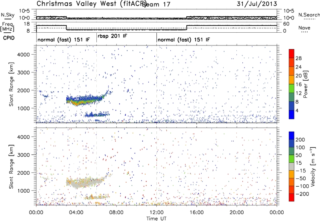Click the left 10^5 noise axis tick
This screenshot has width=320, height=221.
tap(24, 11)
